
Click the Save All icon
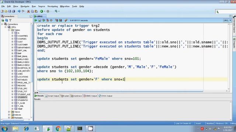point(14,11)
